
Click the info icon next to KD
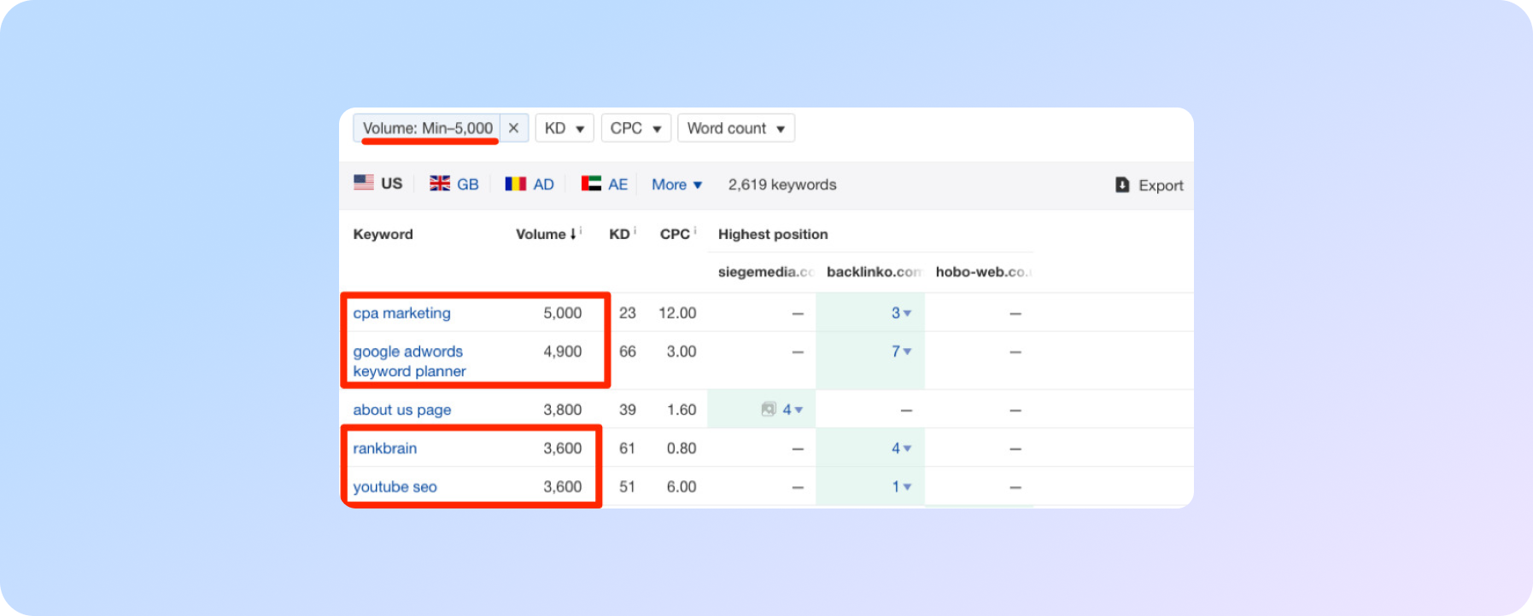point(635,230)
